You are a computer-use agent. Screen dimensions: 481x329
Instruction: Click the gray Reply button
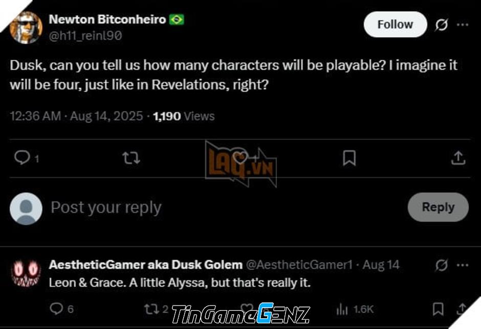click(x=438, y=207)
